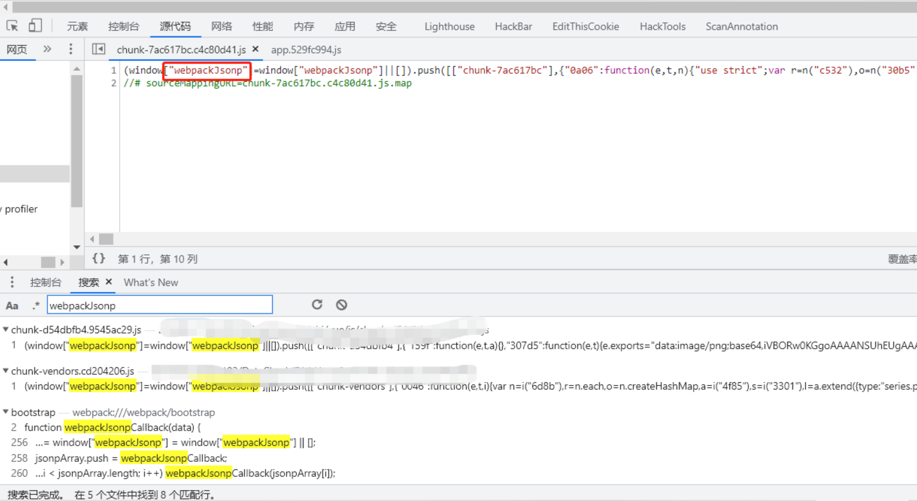Switch to the 网络 panel

(x=222, y=26)
